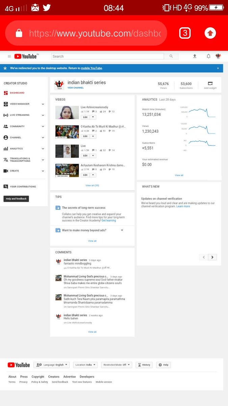Open the mail notification in status bar

(x=35, y=7)
